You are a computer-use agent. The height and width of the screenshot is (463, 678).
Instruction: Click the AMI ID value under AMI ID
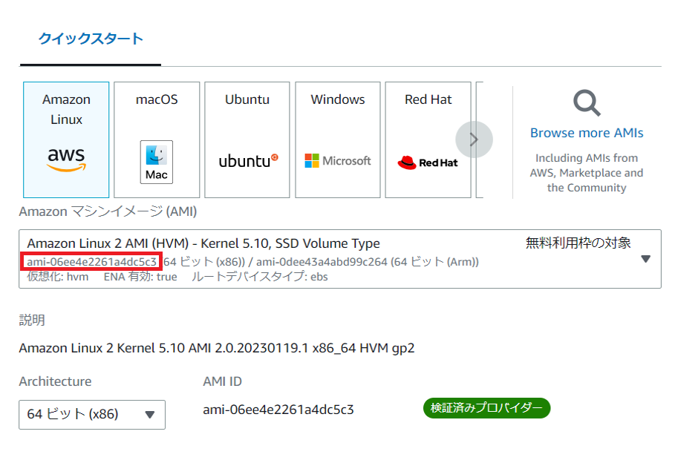point(278,410)
